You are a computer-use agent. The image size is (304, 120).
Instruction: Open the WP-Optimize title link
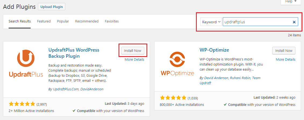(214, 50)
